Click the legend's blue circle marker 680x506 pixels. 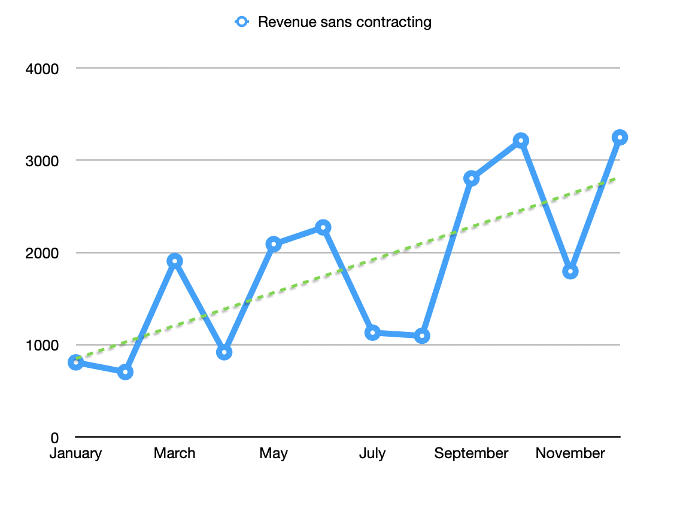(x=242, y=22)
